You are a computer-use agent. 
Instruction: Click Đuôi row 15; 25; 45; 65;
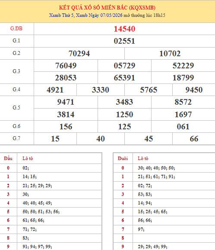point(152,212)
